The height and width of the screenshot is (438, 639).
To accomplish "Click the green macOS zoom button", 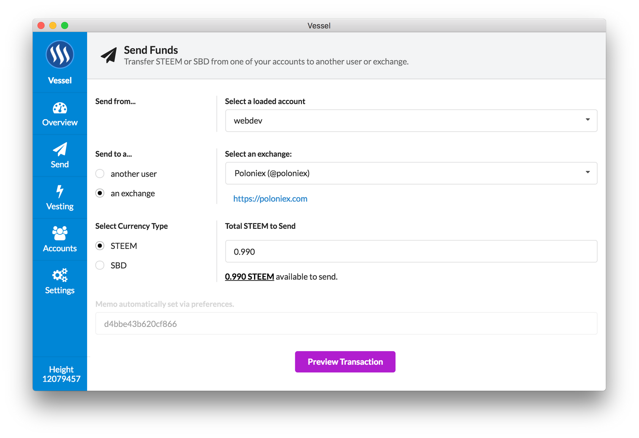I will coord(65,25).
